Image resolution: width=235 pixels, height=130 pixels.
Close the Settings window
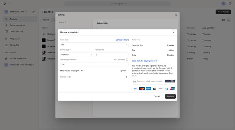tap(176, 15)
